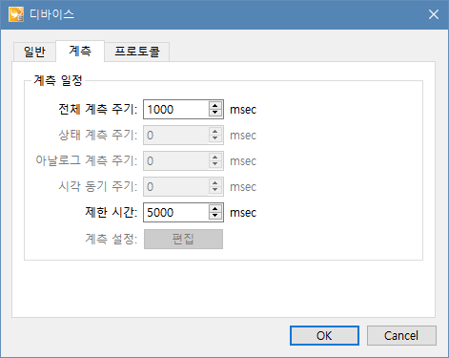449x358 pixels.
Task: Confirm settings with the OK button
Action: [324, 335]
